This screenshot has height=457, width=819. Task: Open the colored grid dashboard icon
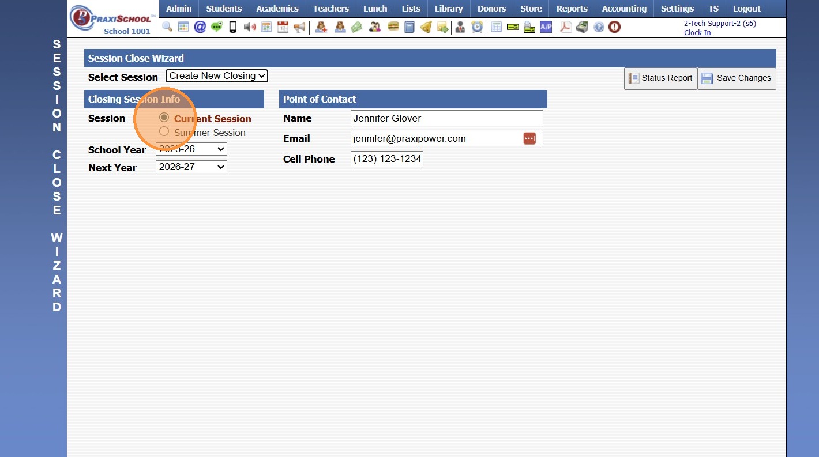tap(183, 27)
